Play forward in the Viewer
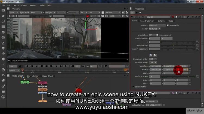Image resolution: width=204 pixels, height=114 pixels. (56, 66)
